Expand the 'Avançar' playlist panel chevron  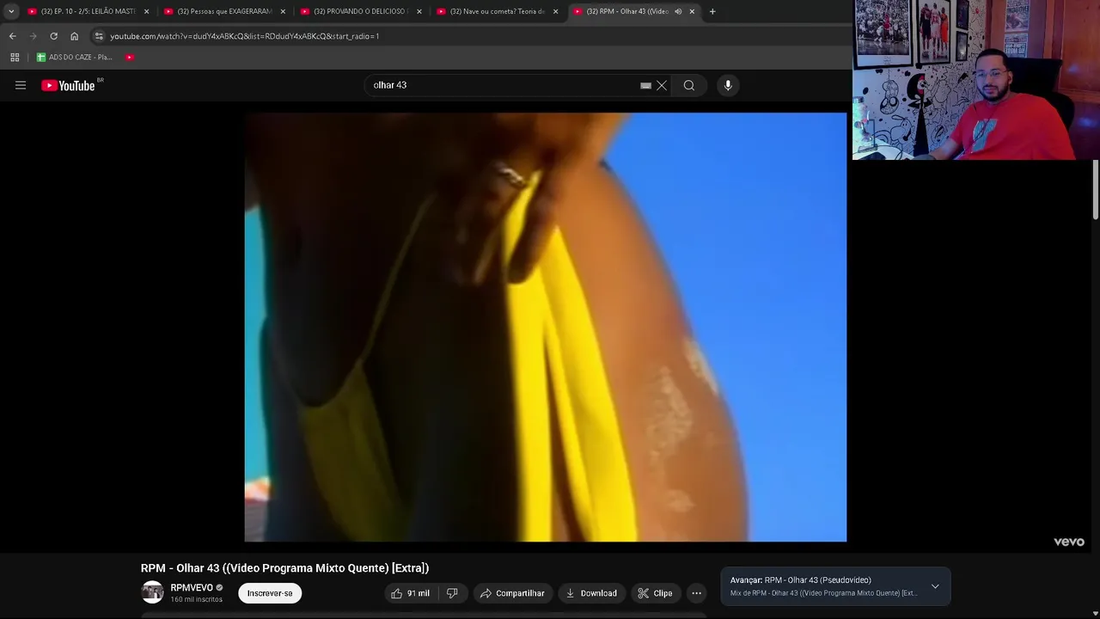coord(935,586)
